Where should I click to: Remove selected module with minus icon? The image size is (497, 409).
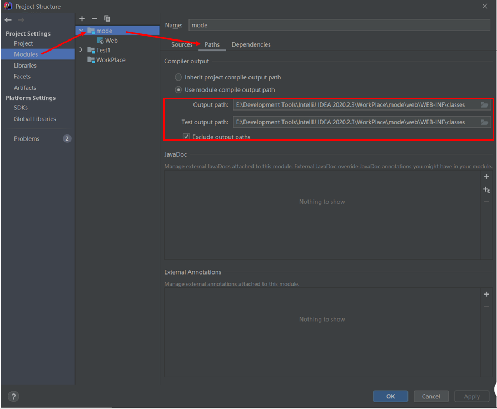point(95,19)
